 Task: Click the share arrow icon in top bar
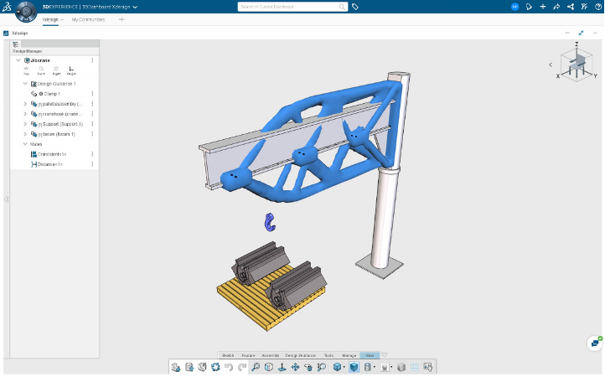556,7
